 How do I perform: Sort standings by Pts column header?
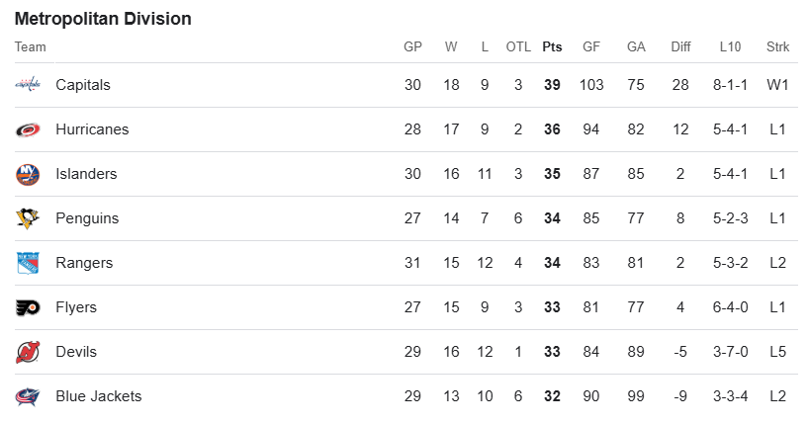pos(552,46)
